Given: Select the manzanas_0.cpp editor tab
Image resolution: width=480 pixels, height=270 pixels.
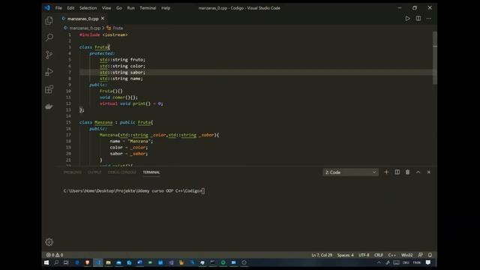Looking at the screenshot, I should [82, 19].
